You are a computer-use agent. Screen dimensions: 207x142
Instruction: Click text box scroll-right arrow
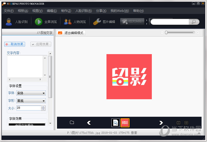tap(40, 79)
